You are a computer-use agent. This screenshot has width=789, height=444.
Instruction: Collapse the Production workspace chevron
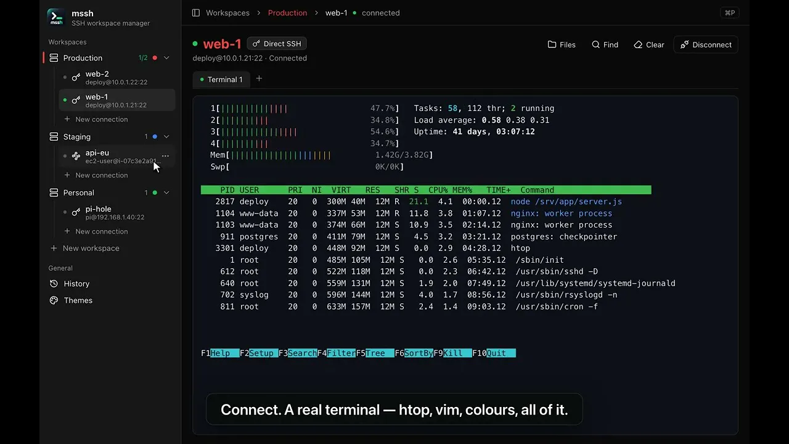166,58
